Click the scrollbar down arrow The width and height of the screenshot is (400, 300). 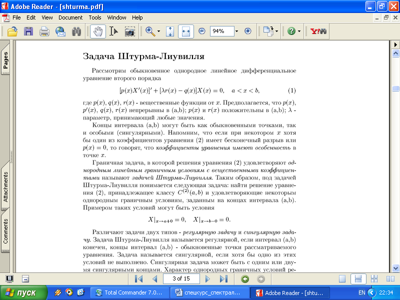pyautogui.click(x=395, y=268)
